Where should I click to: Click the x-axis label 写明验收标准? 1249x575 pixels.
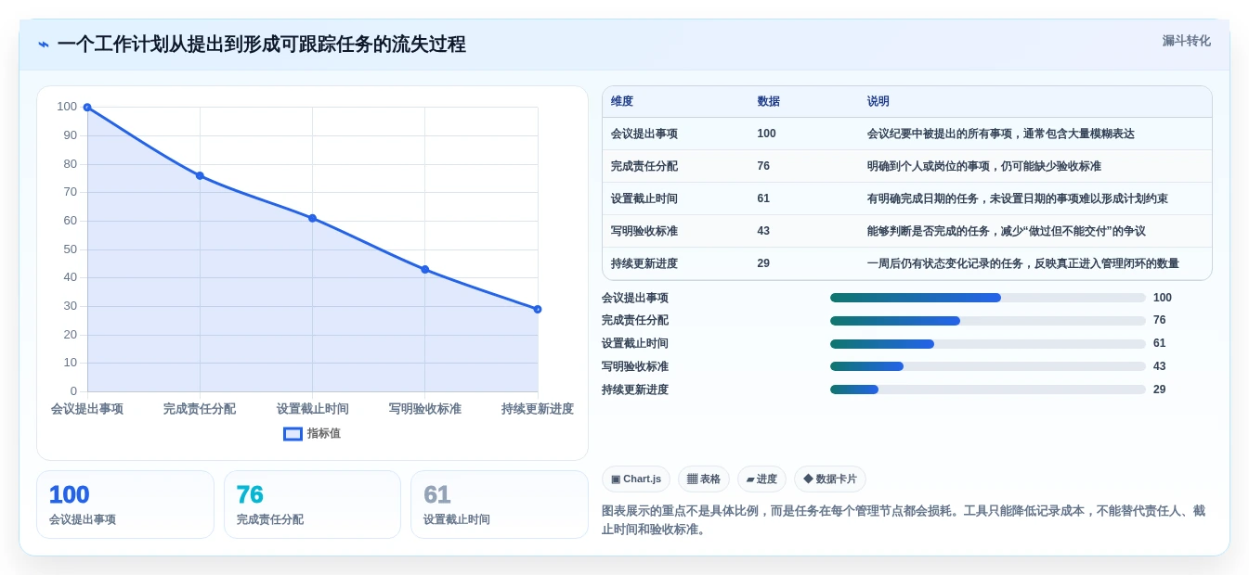pos(424,409)
